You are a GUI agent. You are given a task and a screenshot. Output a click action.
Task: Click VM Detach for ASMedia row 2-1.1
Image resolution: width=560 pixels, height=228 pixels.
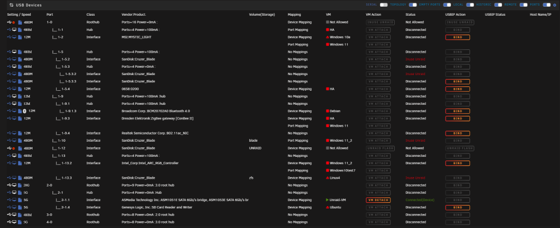point(378,200)
